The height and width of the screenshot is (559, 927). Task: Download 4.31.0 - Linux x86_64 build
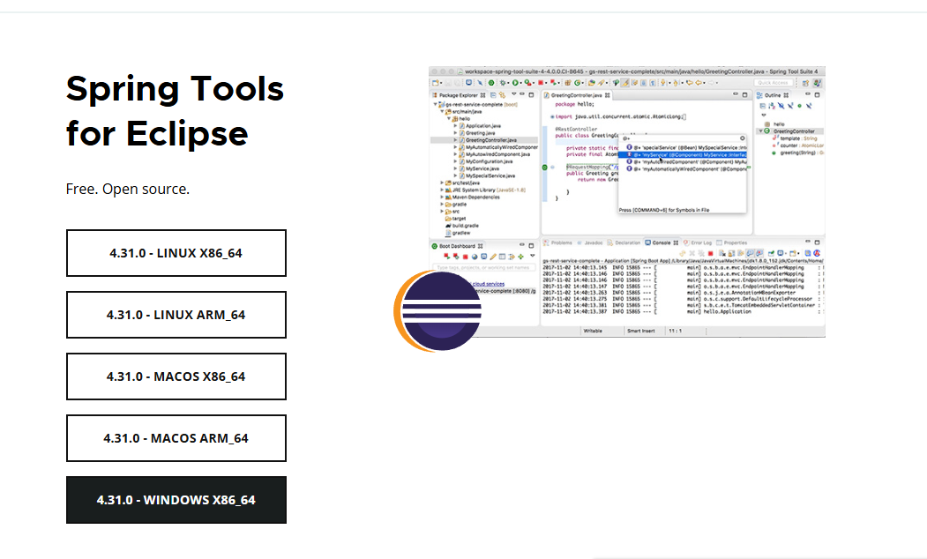tap(176, 253)
